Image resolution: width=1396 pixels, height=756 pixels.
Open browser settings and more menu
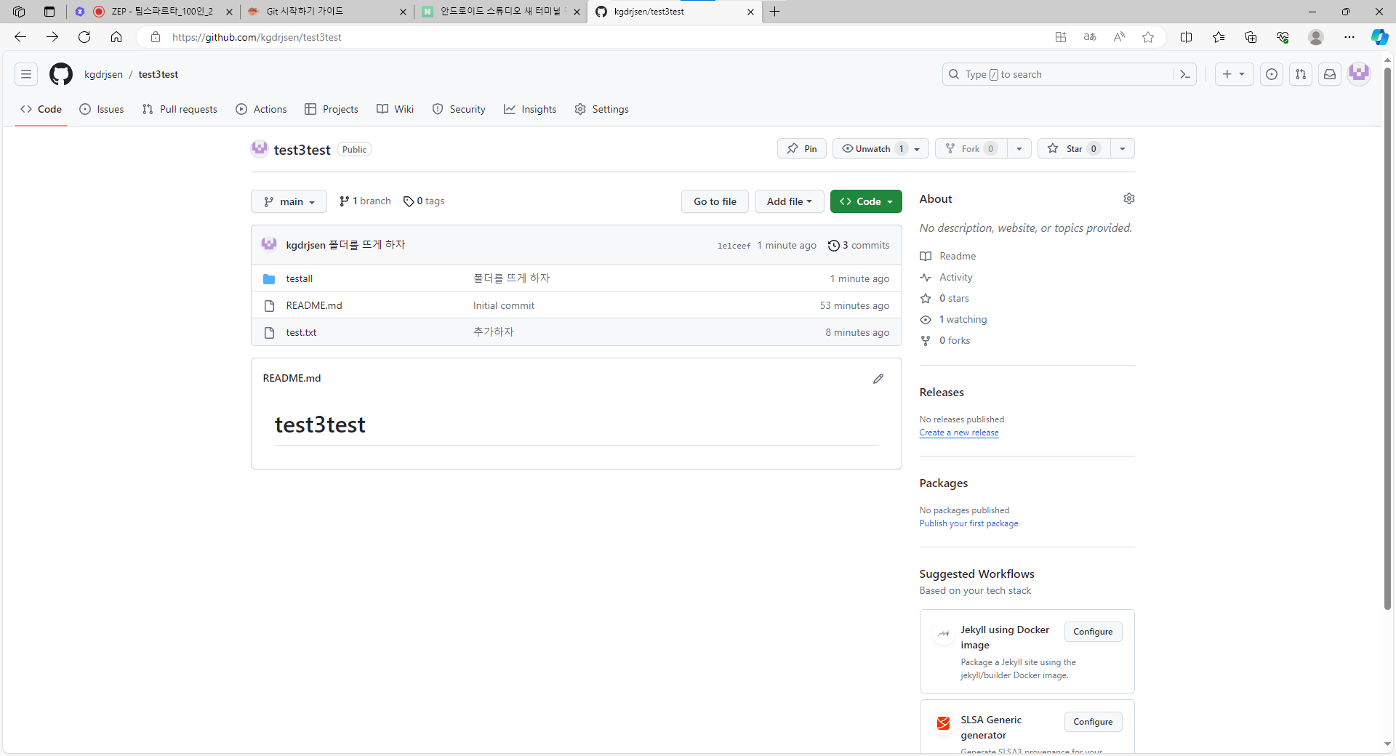point(1349,37)
